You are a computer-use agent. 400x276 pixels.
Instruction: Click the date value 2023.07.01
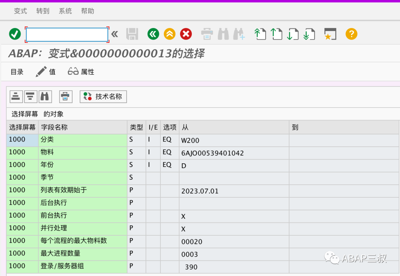tap(200, 191)
